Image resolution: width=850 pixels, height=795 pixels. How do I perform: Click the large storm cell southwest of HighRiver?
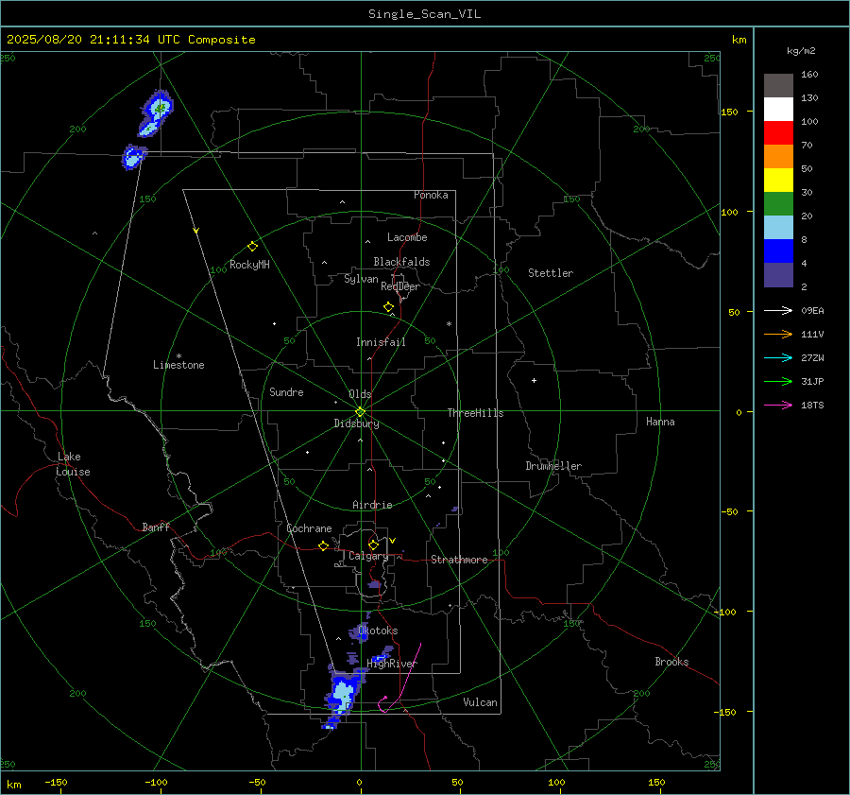tap(343, 694)
